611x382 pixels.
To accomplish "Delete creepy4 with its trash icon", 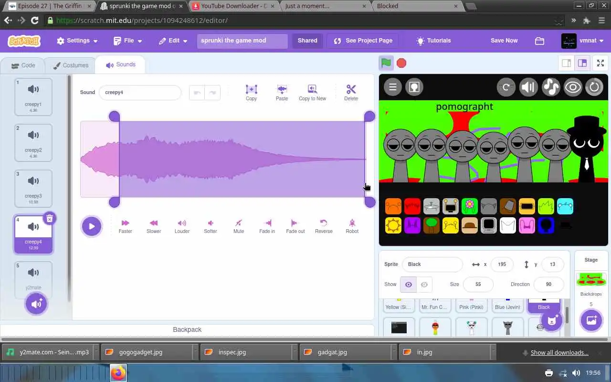I will [49, 219].
